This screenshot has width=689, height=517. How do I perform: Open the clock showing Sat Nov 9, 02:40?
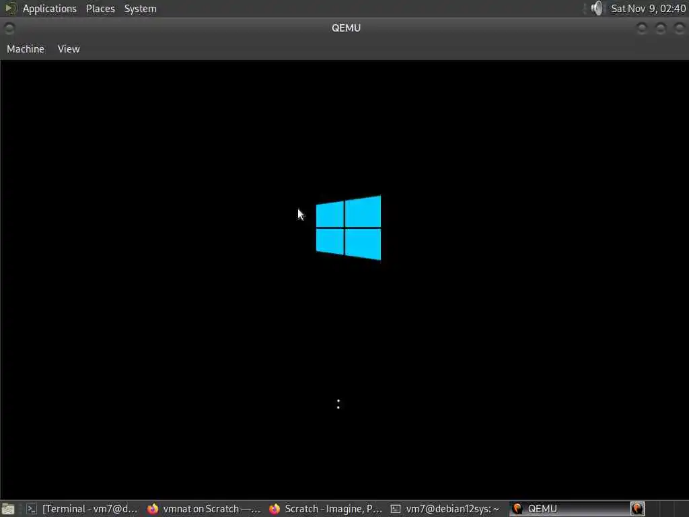click(648, 9)
